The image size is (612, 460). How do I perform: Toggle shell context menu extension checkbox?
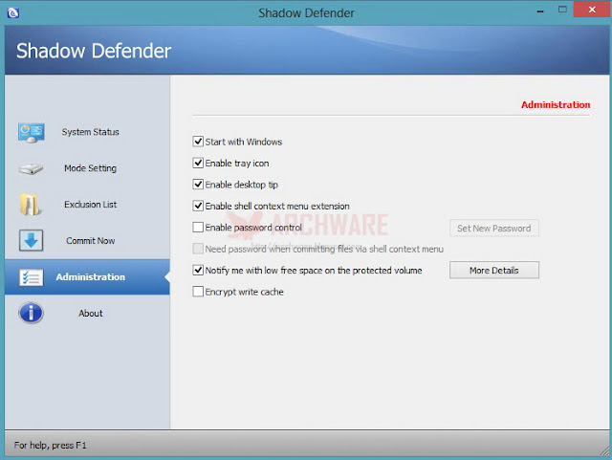point(198,206)
